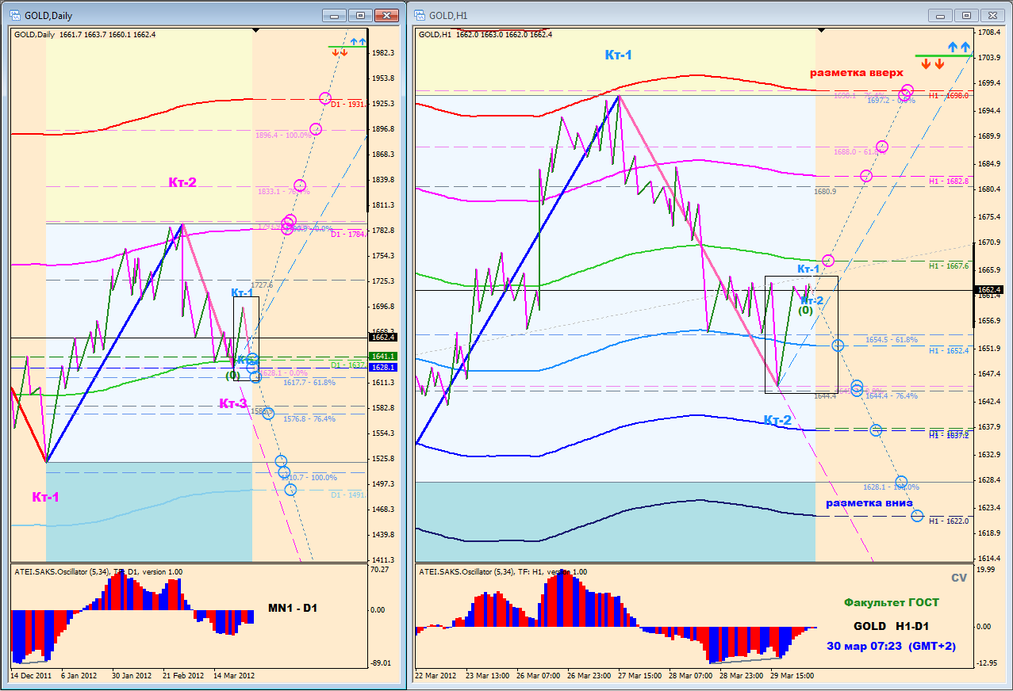Click the green 'Факультет ГОСТ' text
Screen dimensions: 1013x691
[891, 602]
